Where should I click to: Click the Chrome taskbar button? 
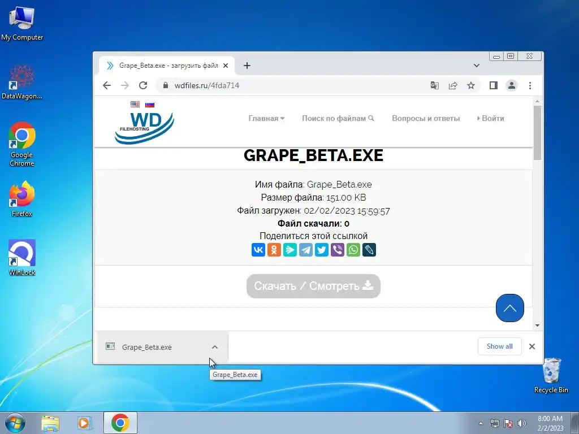[x=120, y=423]
